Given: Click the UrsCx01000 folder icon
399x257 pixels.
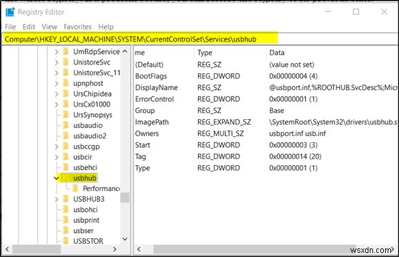Looking at the screenshot, I should pyautogui.click(x=66, y=104).
